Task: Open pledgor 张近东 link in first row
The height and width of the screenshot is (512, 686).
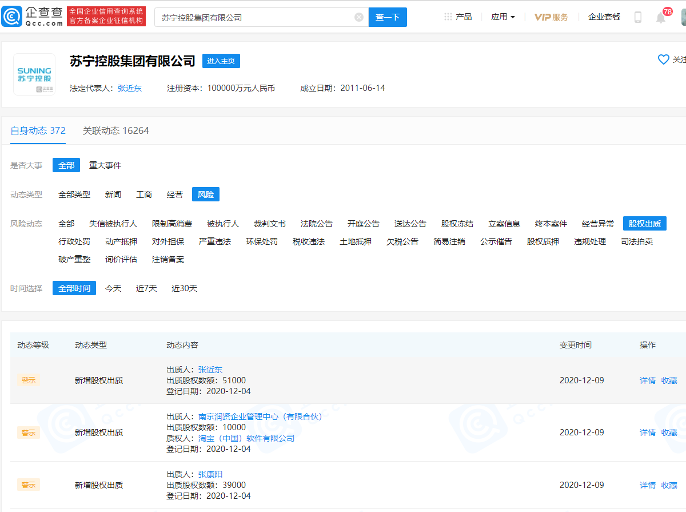Action: tap(210, 370)
